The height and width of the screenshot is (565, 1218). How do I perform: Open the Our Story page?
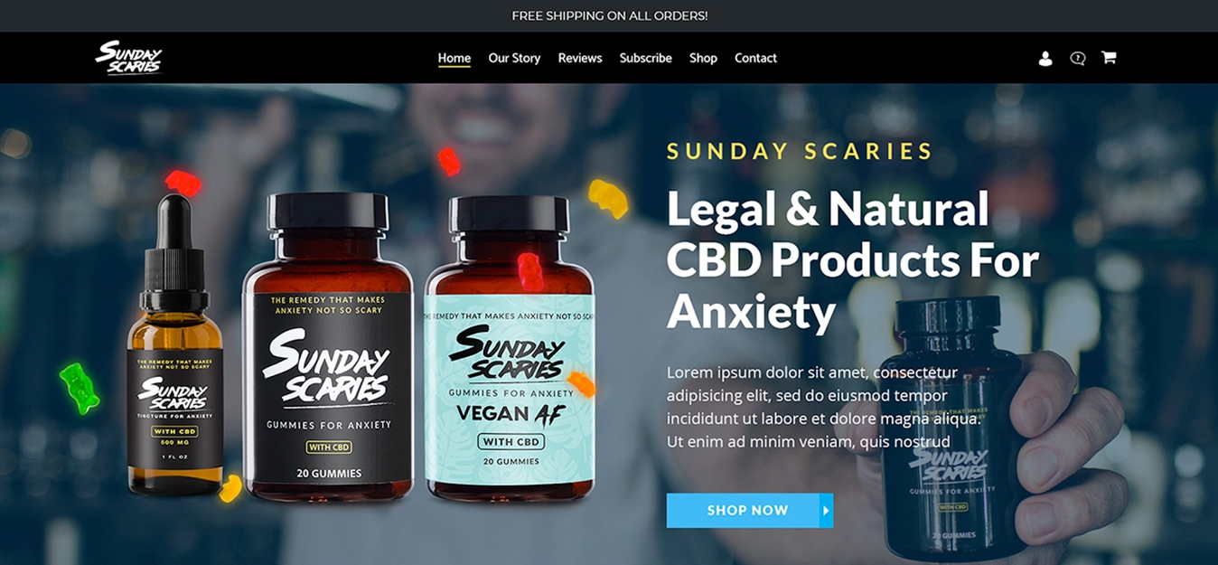tap(514, 58)
